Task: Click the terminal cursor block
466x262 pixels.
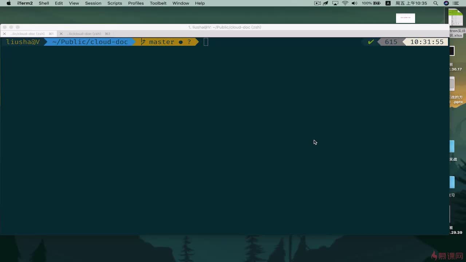Action: tap(206, 42)
